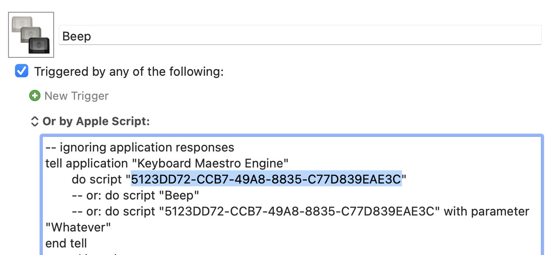Click the word "Beep" in the macro name field

click(77, 36)
